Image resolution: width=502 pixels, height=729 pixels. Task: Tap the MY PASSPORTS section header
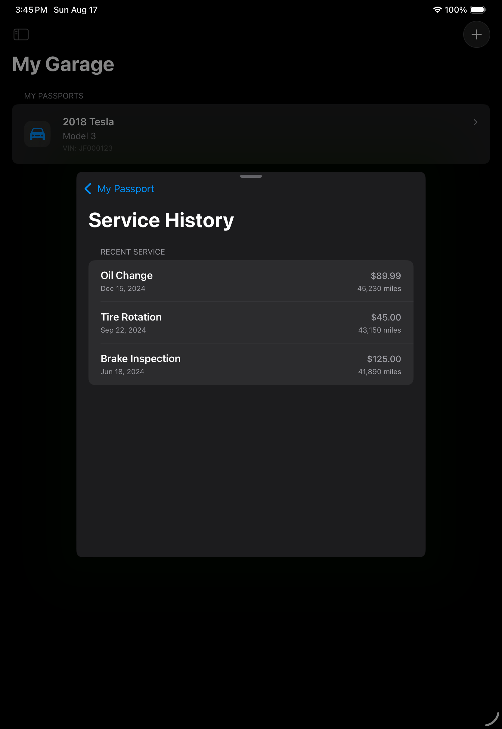pos(54,96)
